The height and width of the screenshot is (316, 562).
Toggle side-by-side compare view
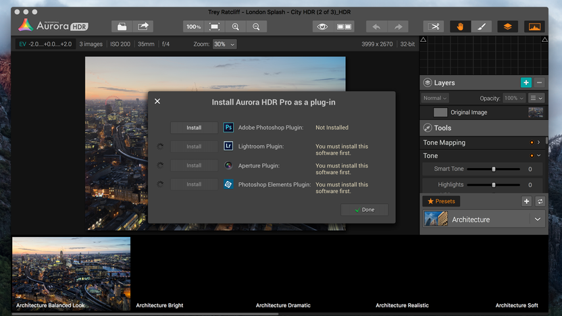coord(344,26)
